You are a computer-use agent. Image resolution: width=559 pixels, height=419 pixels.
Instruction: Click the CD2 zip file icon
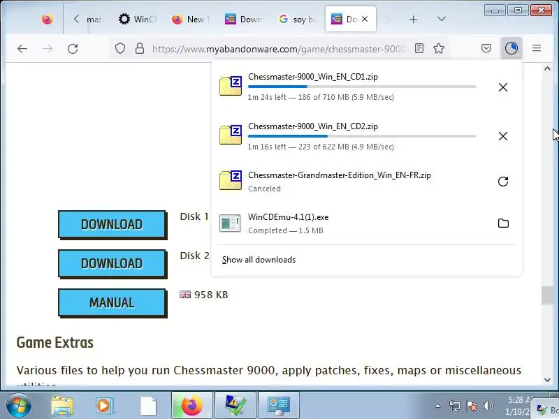[231, 135]
